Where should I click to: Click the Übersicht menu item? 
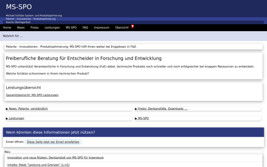point(122,28)
